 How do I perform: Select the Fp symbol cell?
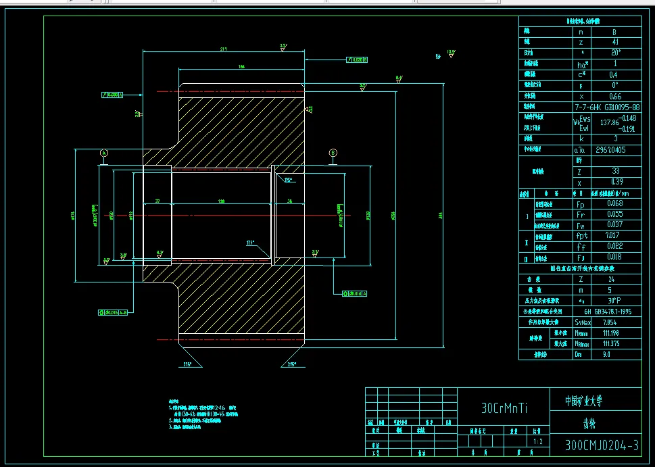[582, 204]
